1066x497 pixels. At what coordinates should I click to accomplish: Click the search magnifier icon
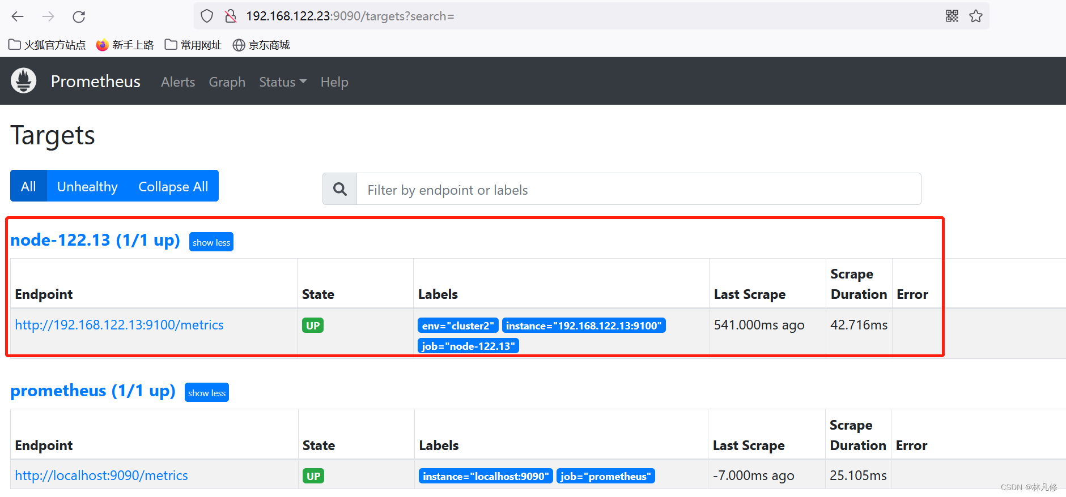(340, 189)
